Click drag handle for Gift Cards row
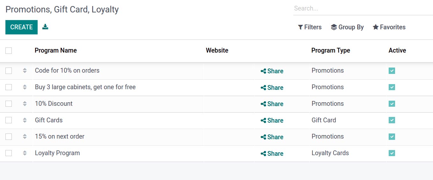433x180 pixels. pyautogui.click(x=25, y=120)
